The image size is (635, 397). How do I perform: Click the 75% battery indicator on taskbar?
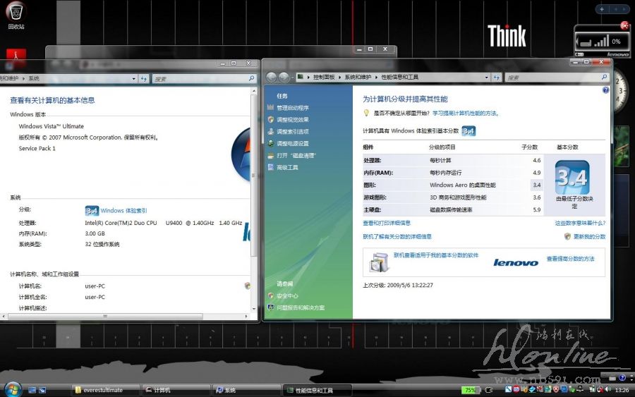coord(470,390)
